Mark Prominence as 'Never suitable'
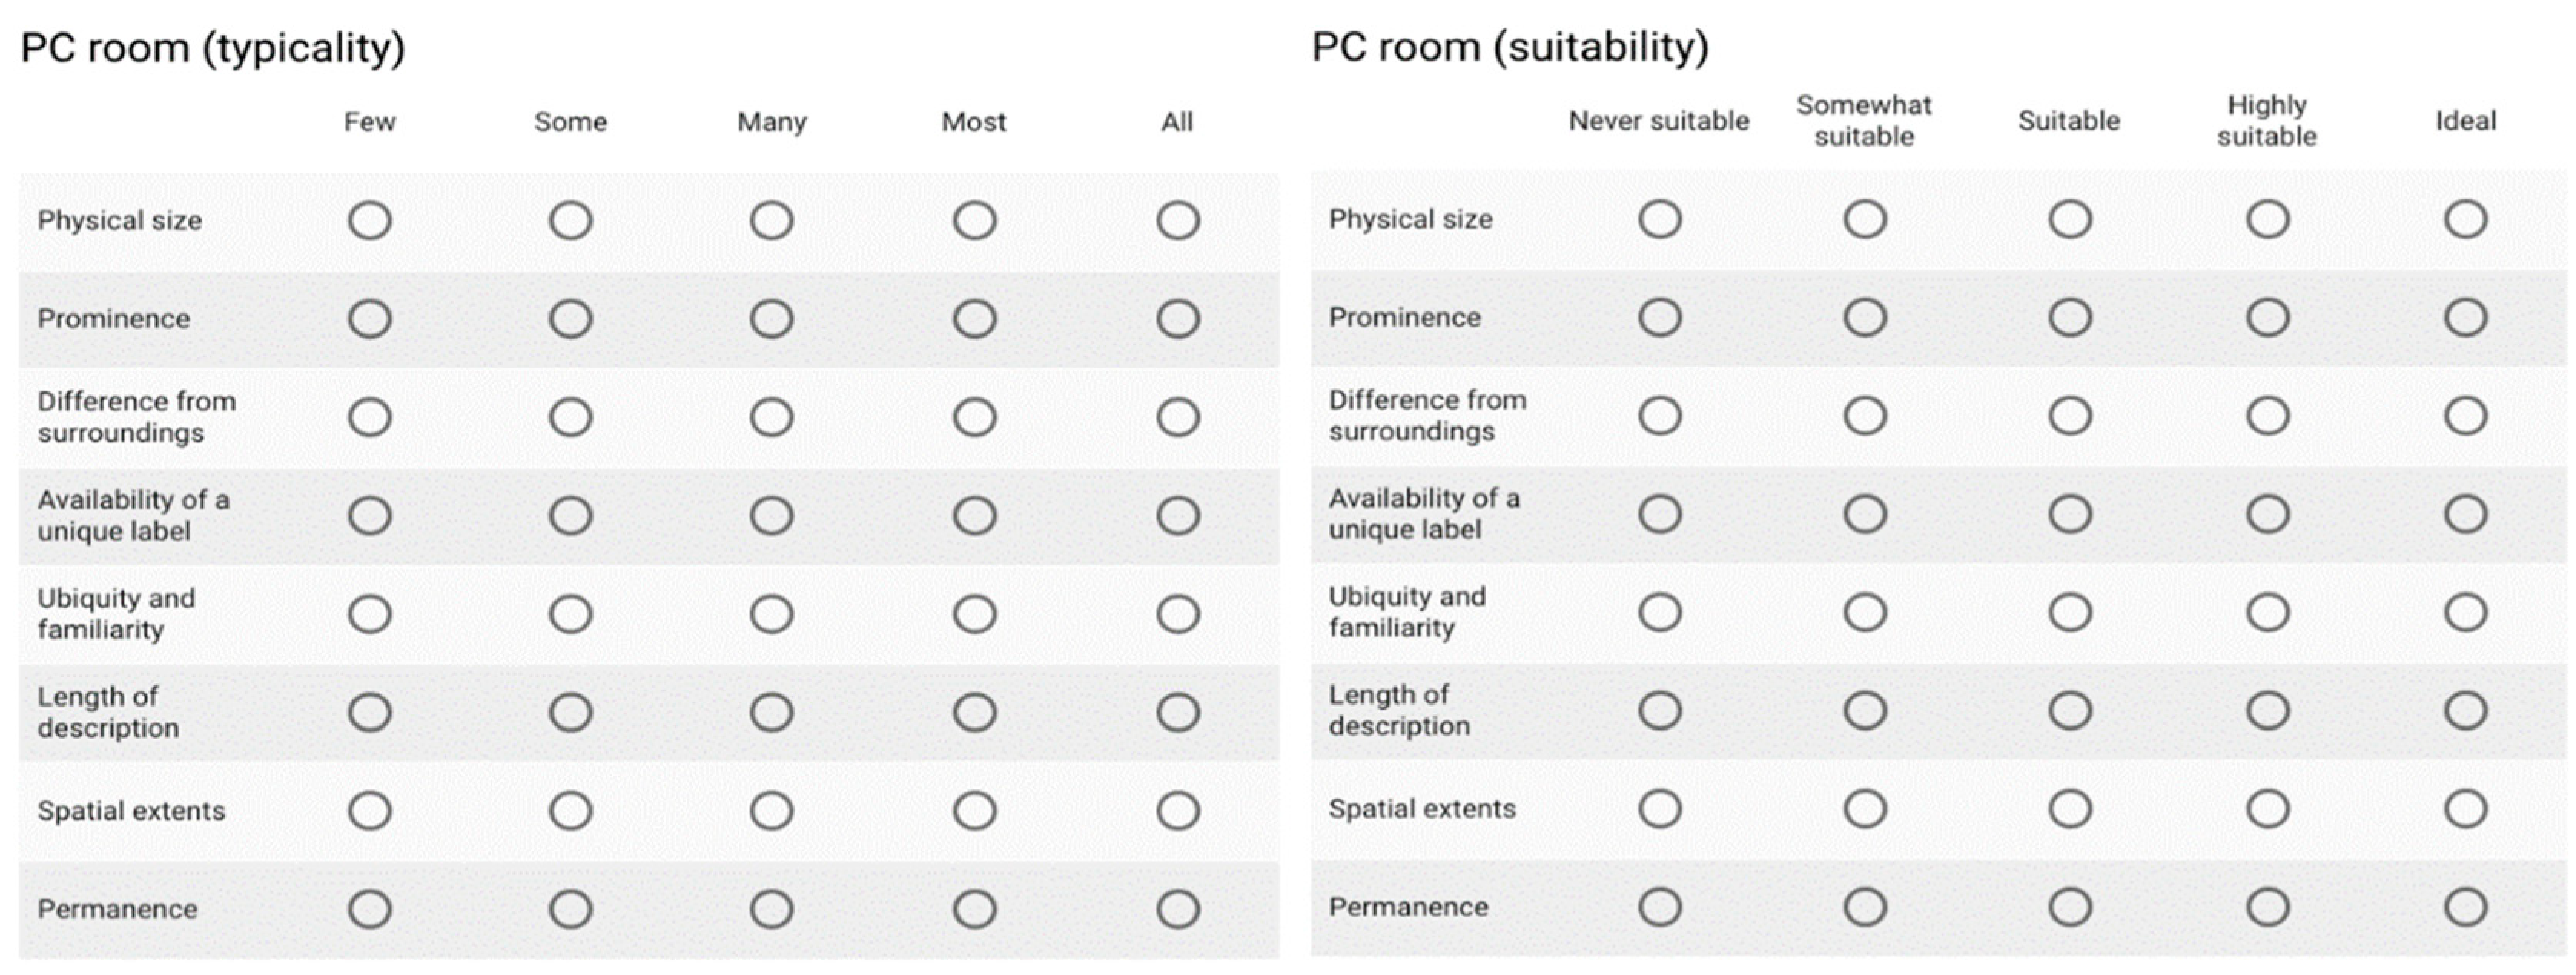2576x975 pixels. click(1659, 318)
